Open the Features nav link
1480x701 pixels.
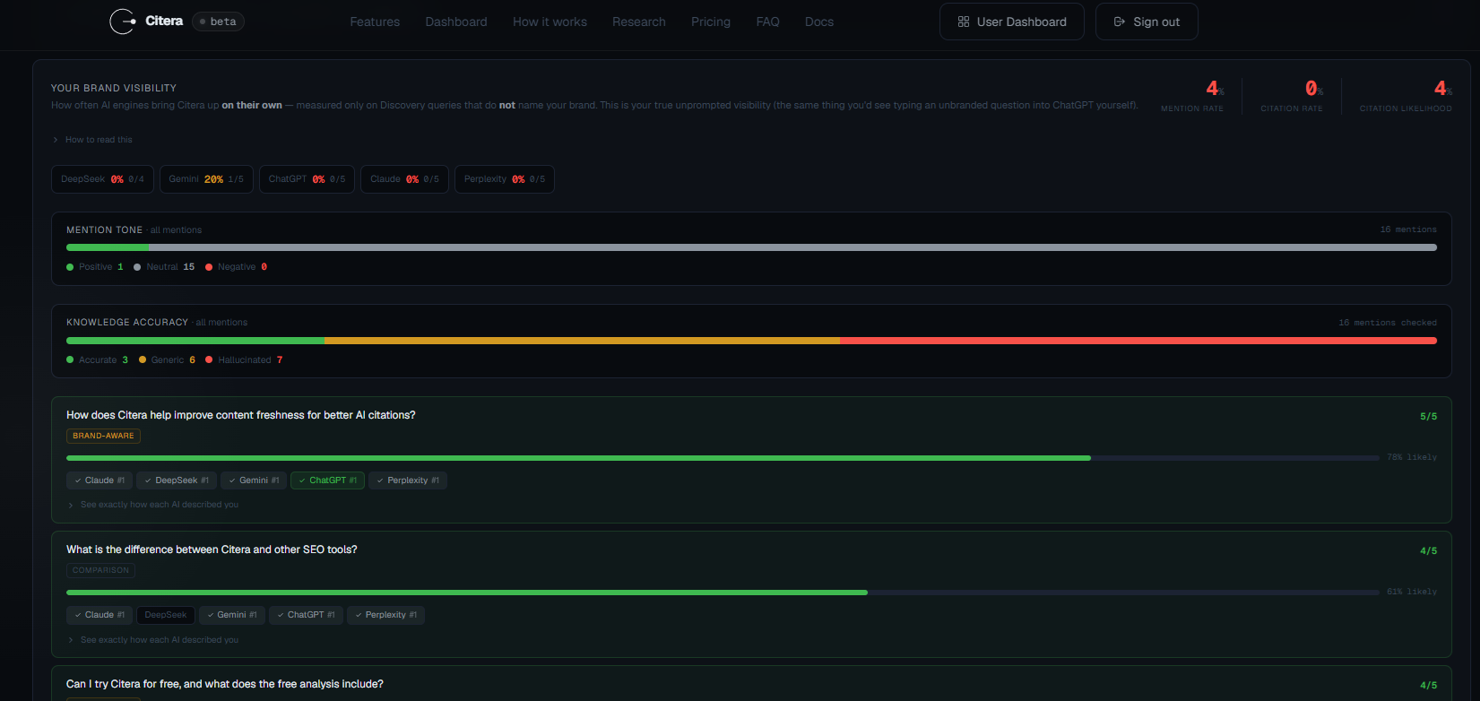(375, 22)
